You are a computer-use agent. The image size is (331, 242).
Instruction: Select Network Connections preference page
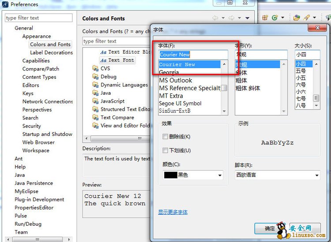coord(48,102)
